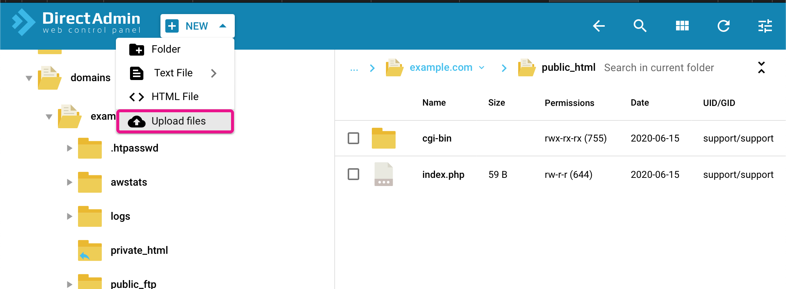This screenshot has width=786, height=289.
Task: Switch to grid view icon
Action: [682, 26]
